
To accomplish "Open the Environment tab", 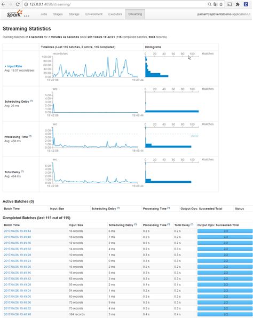I will [94, 14].
